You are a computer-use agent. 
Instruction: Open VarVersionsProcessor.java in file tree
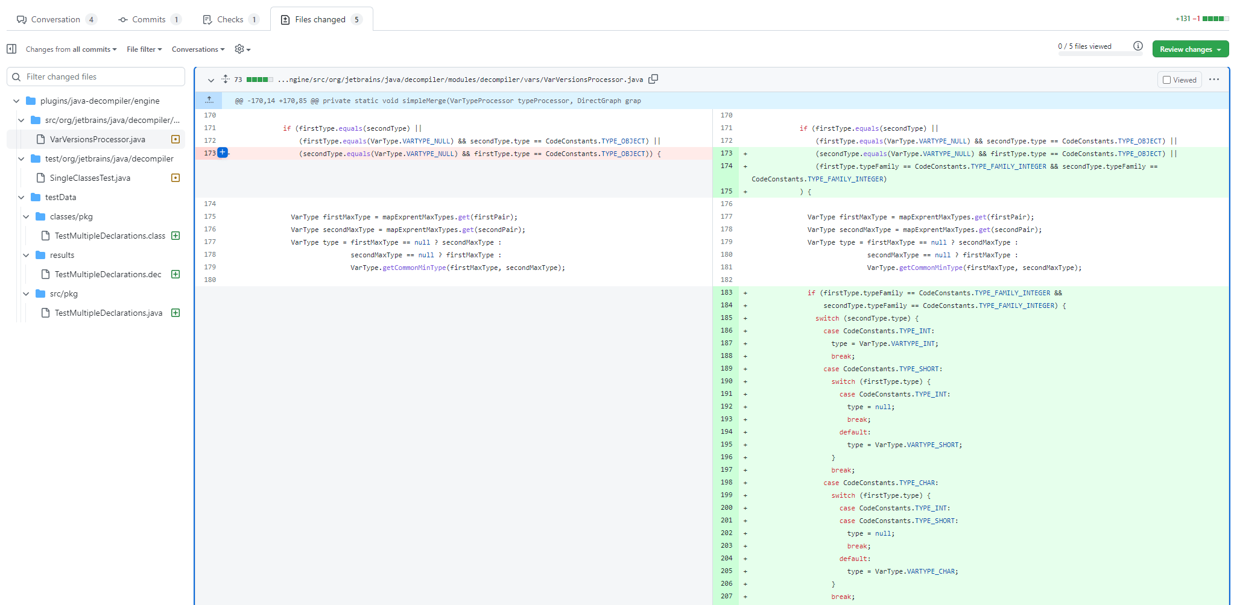[97, 139]
